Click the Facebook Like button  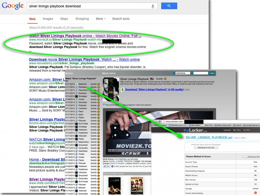pyautogui.click(x=107, y=166)
